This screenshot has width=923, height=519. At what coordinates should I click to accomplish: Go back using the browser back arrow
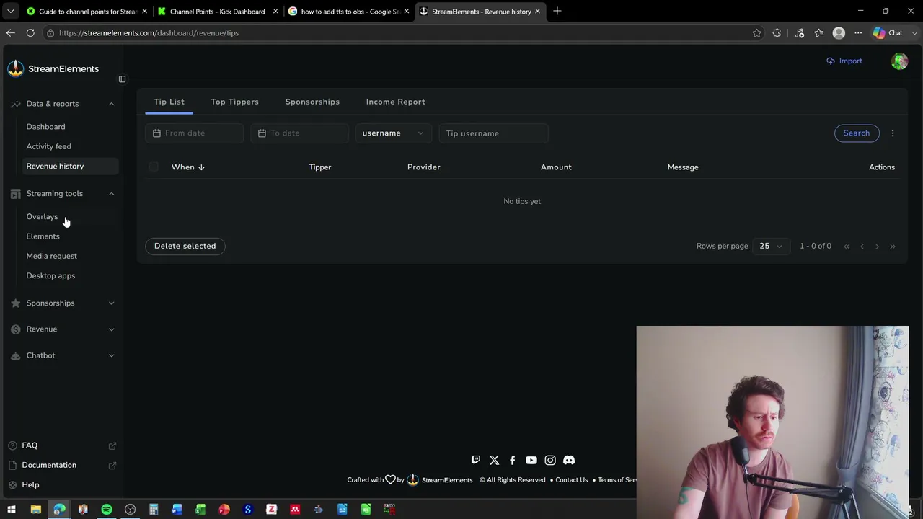pos(10,33)
